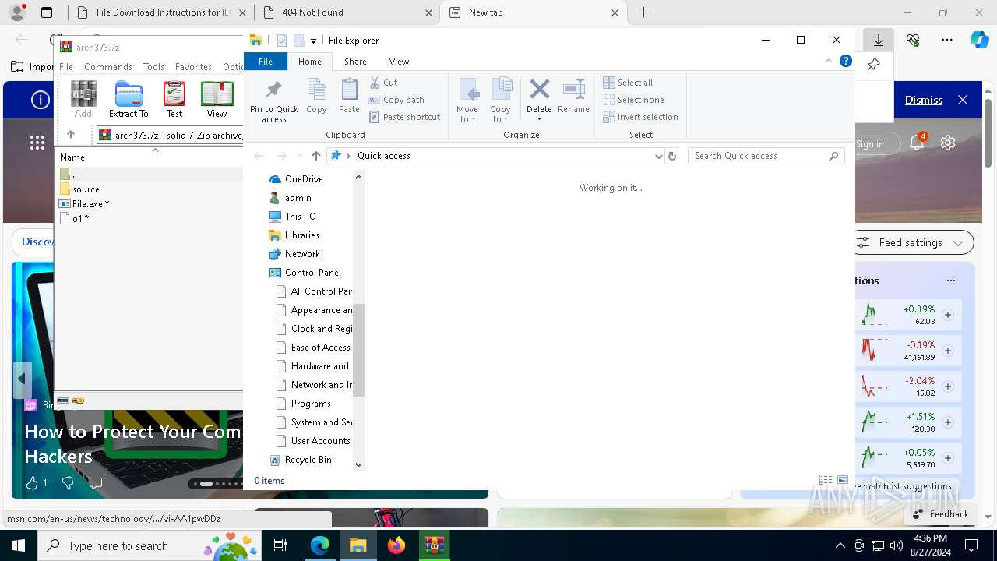The image size is (997, 561).
Task: Click Paste shortcut in the ribbon
Action: 405,117
